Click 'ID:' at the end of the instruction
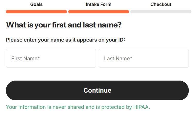This screenshot has height=117, width=196. 121,40
